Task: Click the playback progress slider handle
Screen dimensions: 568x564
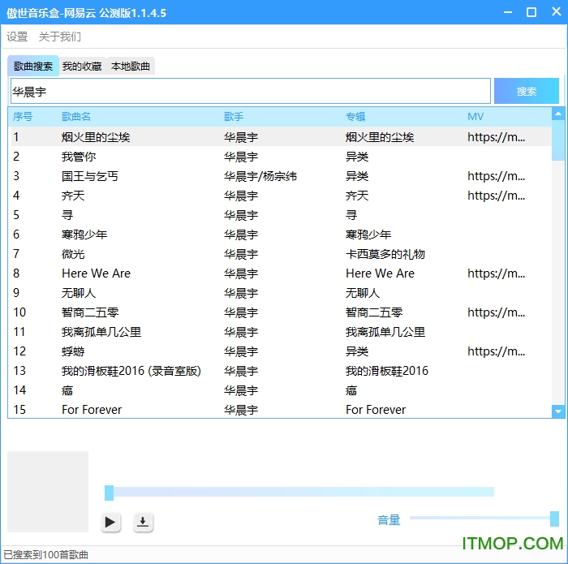Action: pos(109,493)
